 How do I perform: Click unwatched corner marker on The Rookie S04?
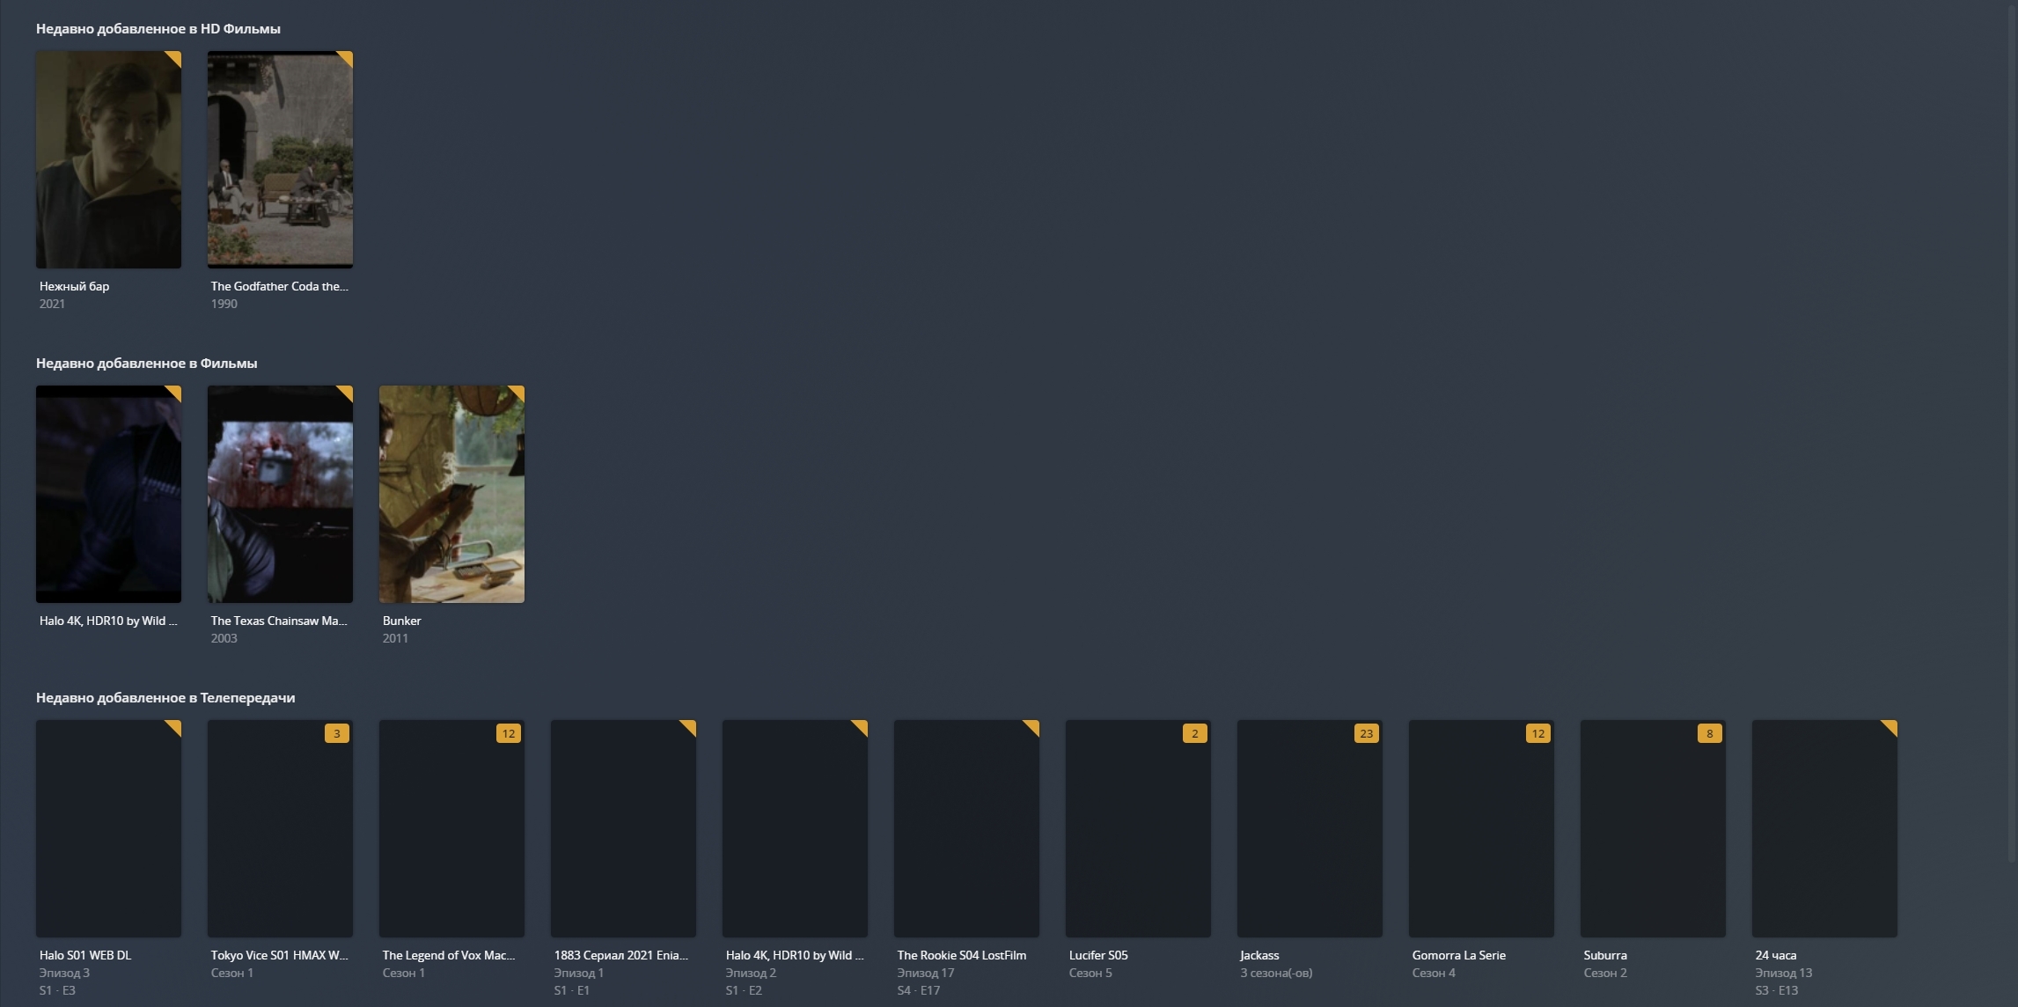click(x=1032, y=726)
